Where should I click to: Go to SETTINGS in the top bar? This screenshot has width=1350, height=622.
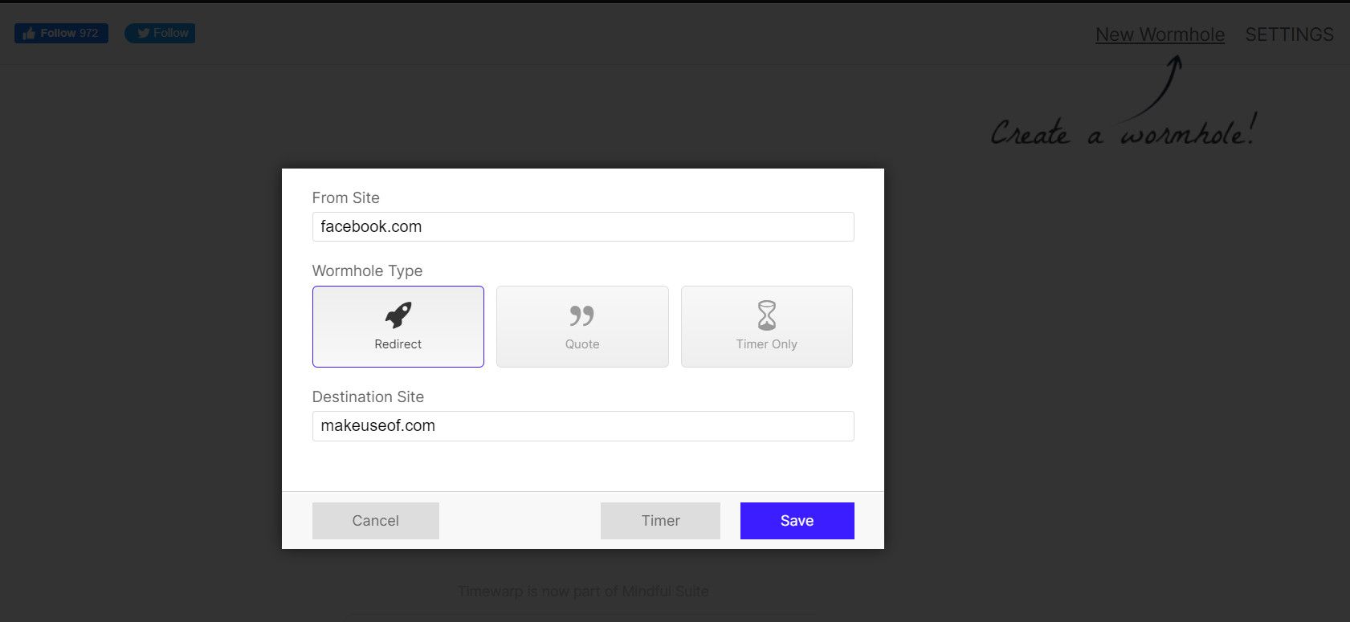point(1289,35)
